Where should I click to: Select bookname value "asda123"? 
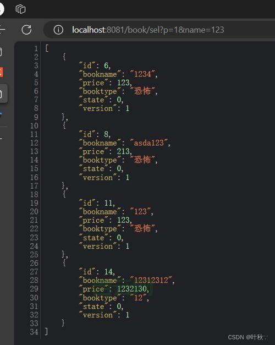pyautogui.click(x=149, y=143)
